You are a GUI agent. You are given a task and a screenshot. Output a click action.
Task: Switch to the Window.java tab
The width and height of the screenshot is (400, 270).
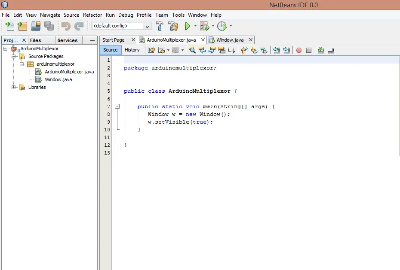[230, 40]
